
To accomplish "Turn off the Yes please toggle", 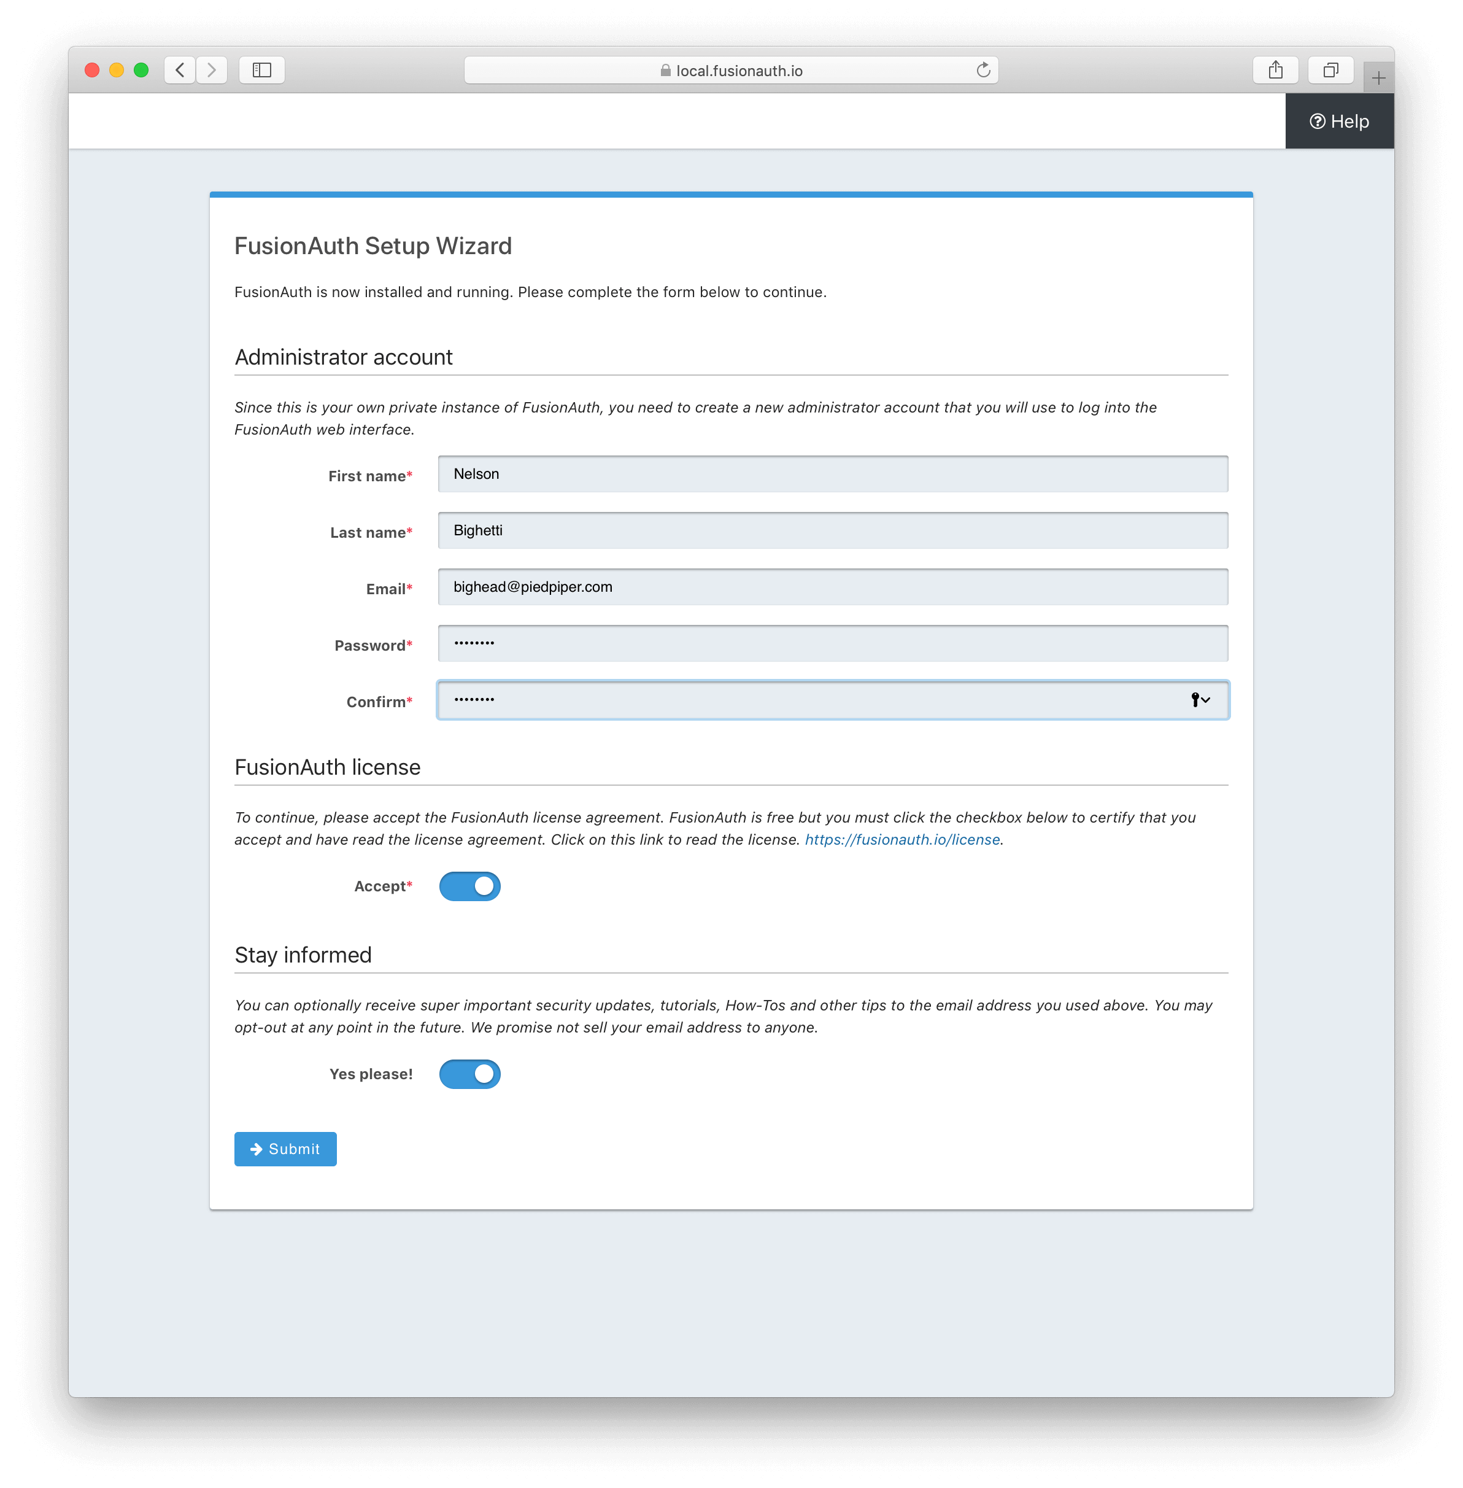I will [x=469, y=1074].
